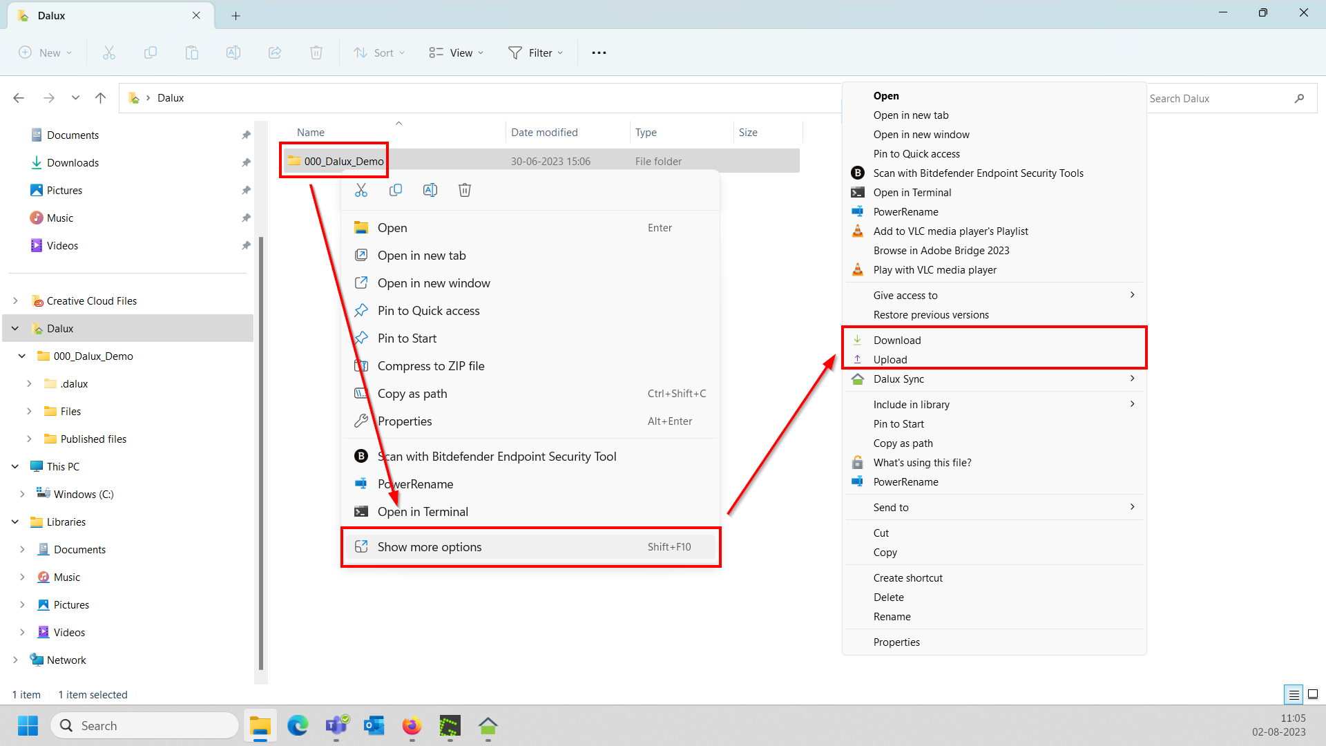
Task: Click the copy icon in context menu
Action: coord(396,190)
